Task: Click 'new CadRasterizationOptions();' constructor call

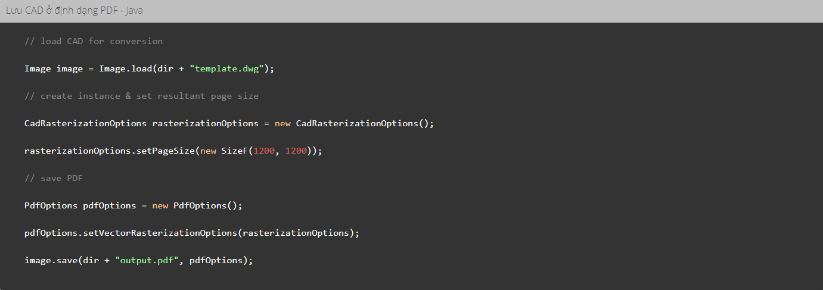Action: (x=355, y=123)
